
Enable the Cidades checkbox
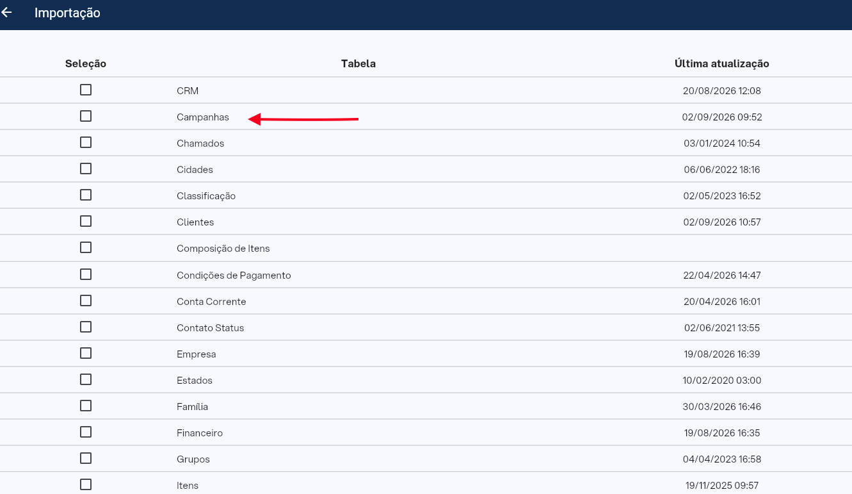point(86,169)
